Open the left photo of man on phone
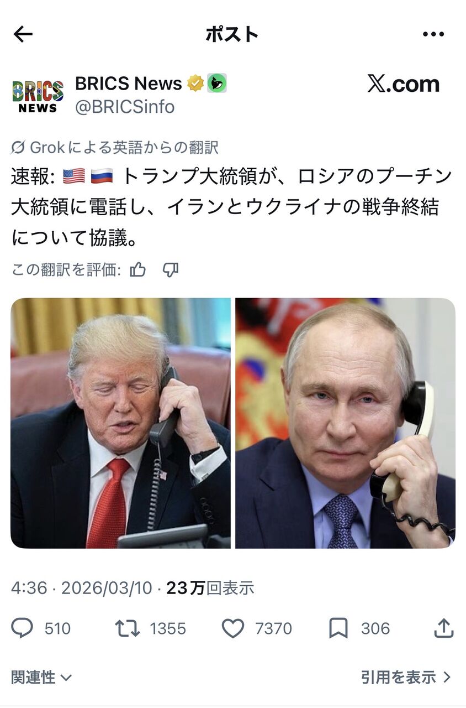Viewport: 466px width, 708px height. pyautogui.click(x=120, y=423)
